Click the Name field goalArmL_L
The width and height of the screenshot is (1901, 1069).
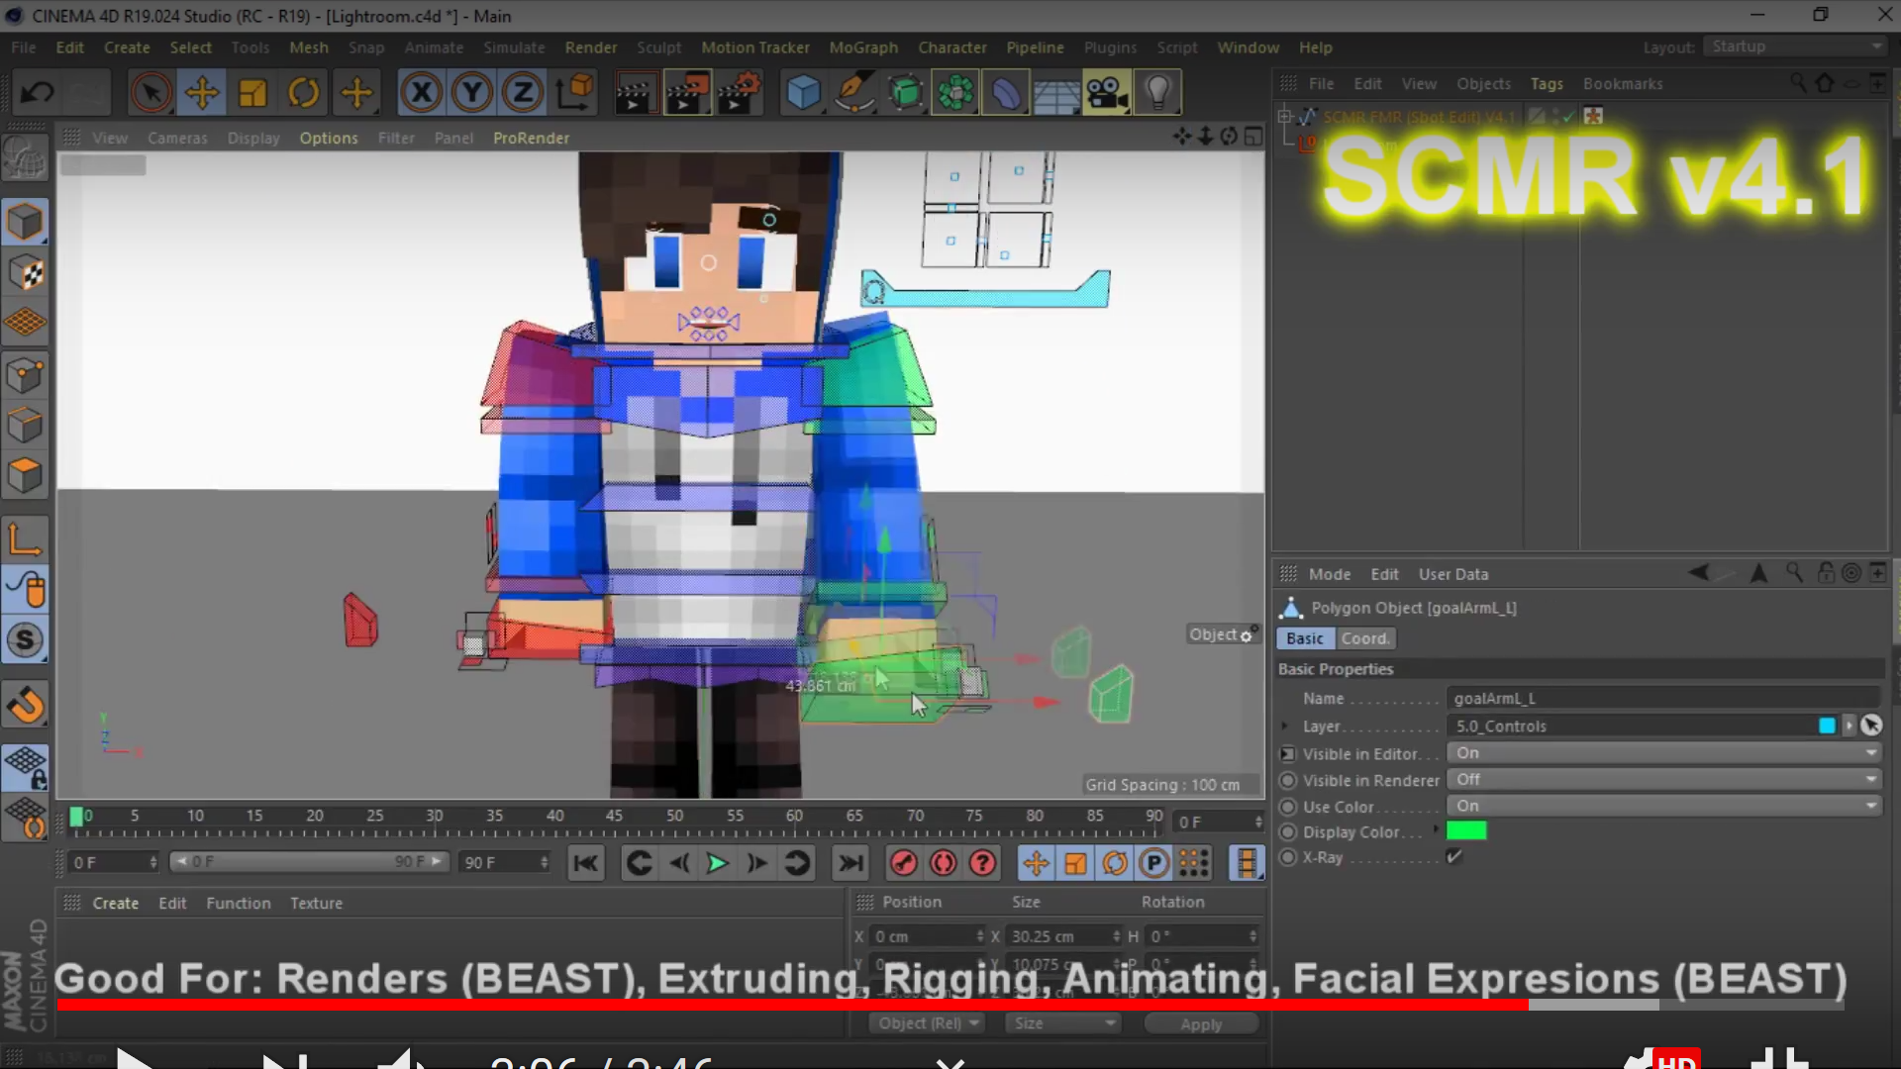click(x=1663, y=699)
